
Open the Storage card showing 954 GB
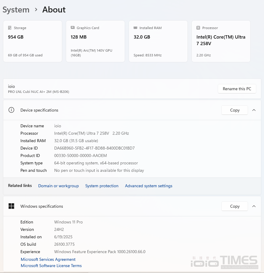(33, 41)
